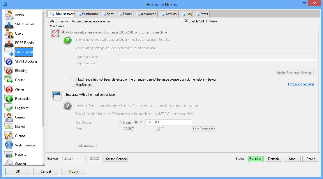This screenshot has width=323, height=179.
Task: Click the Test Connection button
Action: click(x=204, y=129)
